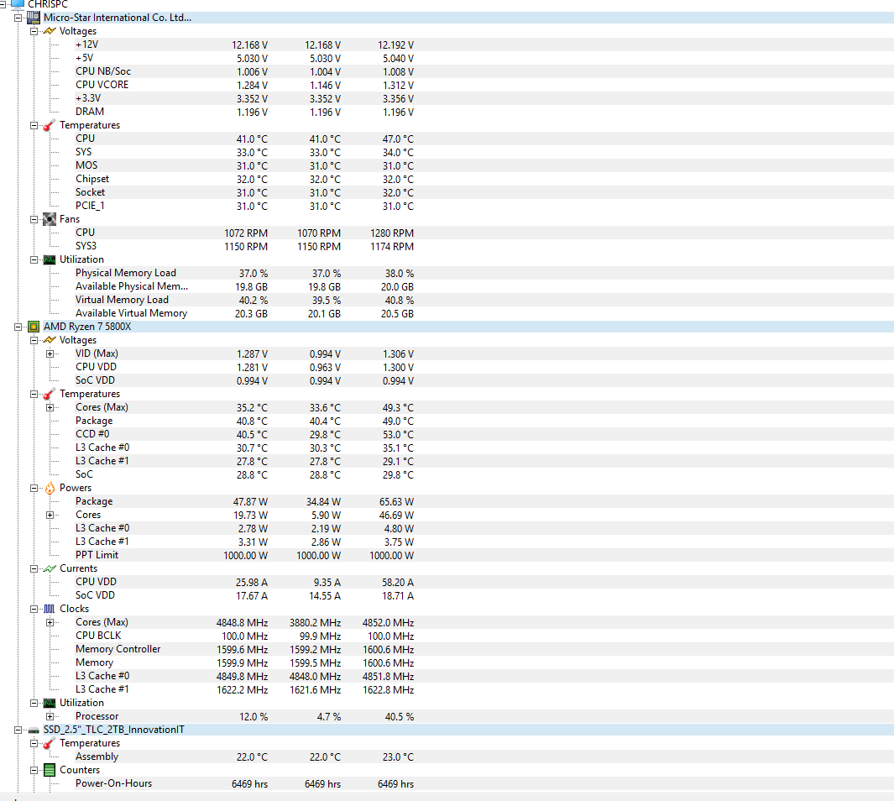Image resolution: width=894 pixels, height=801 pixels.
Task: Click the Ryzen Voltages lightning icon
Action: point(50,340)
